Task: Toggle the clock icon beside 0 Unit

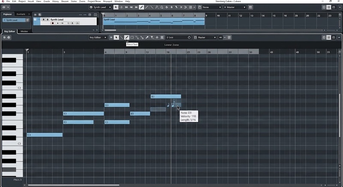Action: click(189, 37)
